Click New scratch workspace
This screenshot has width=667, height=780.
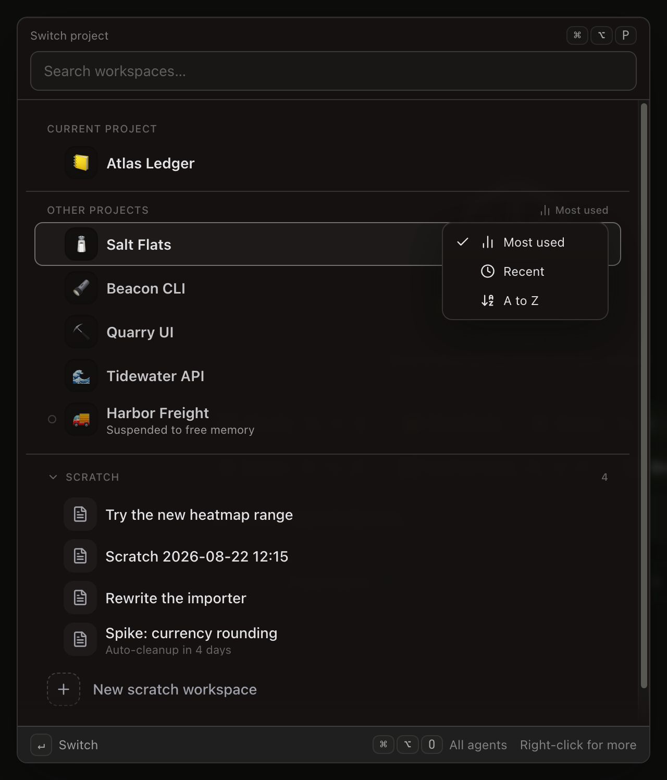click(x=328, y=689)
